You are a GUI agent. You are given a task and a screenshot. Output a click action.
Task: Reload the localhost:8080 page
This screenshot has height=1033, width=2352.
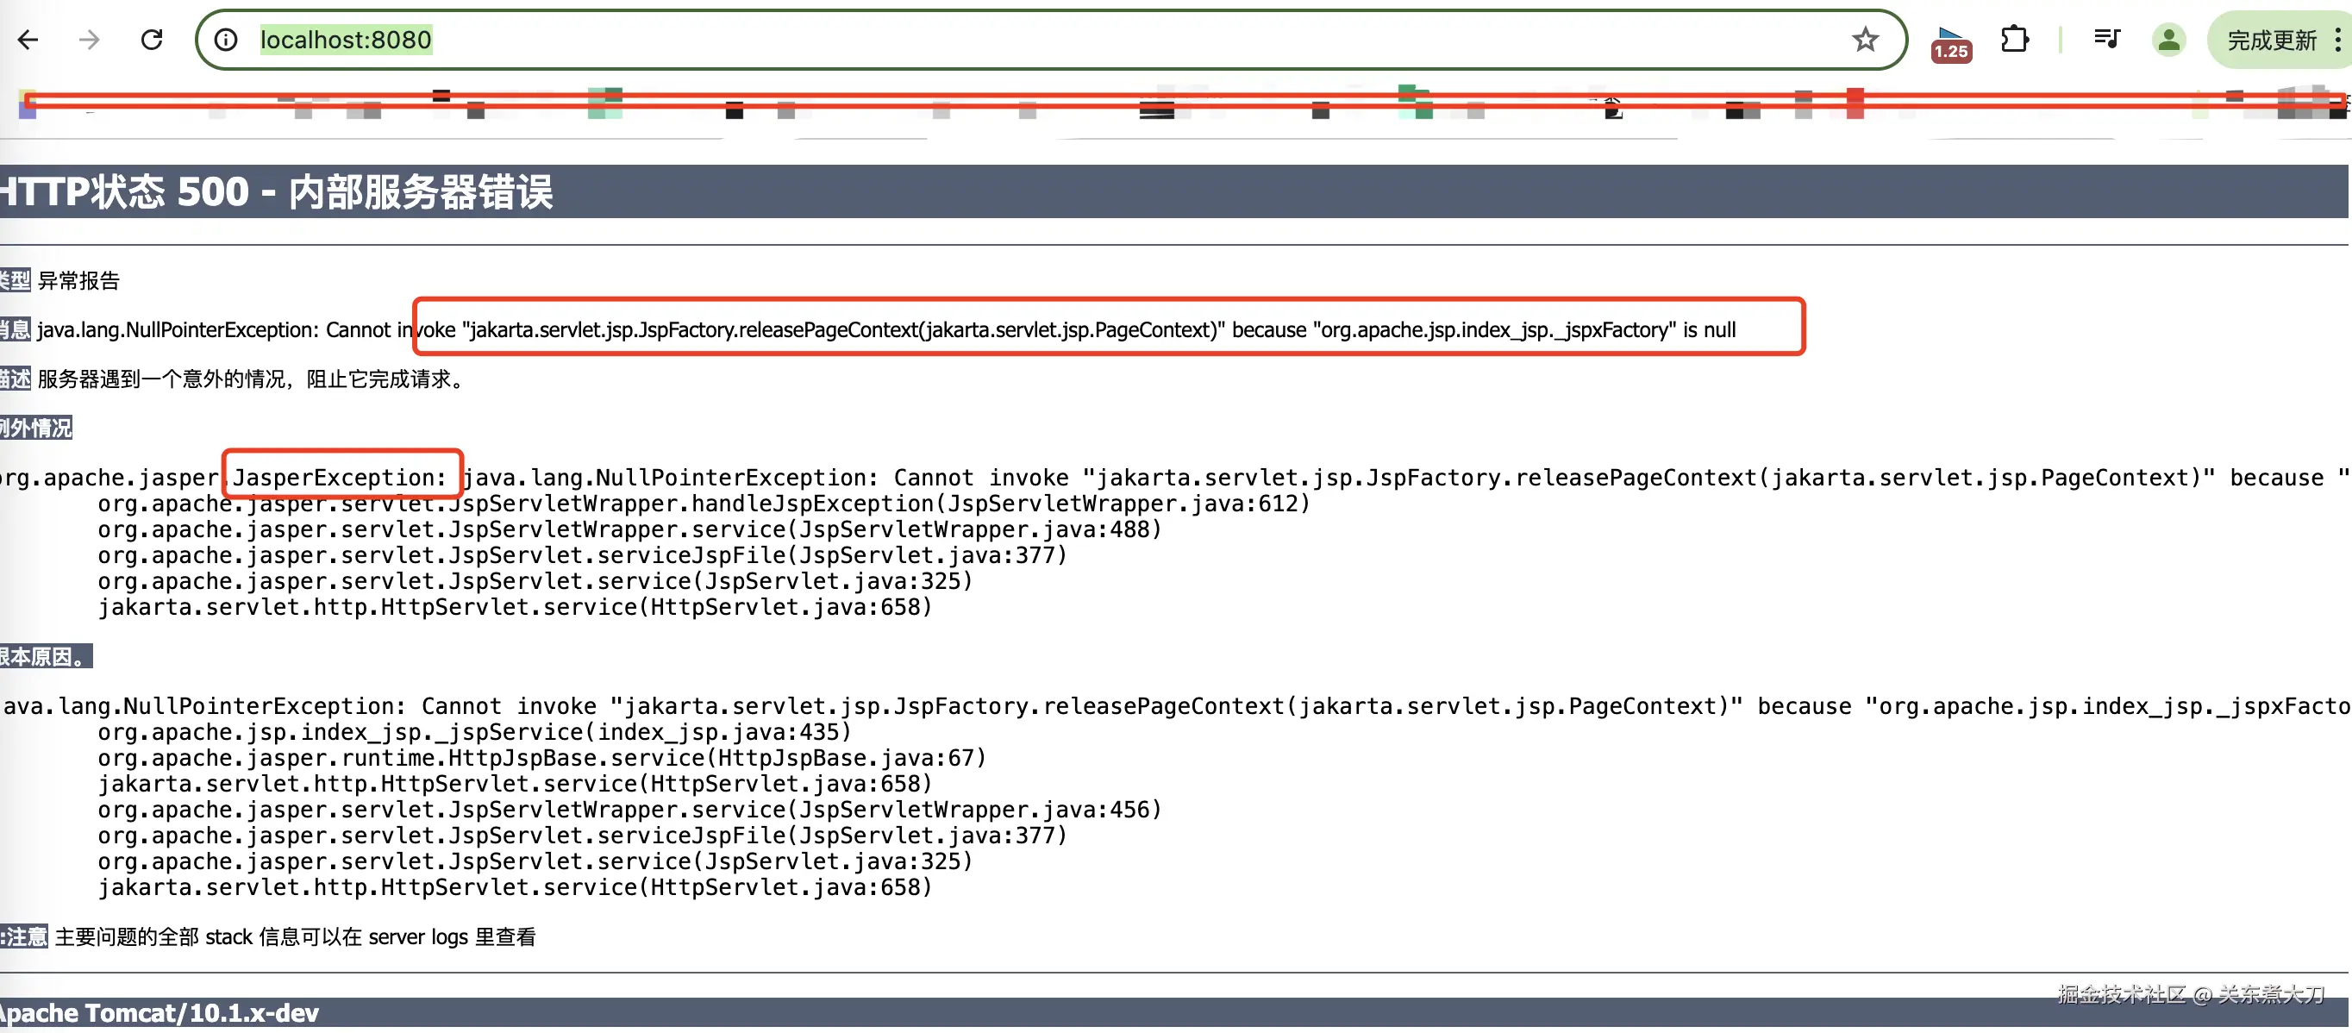tap(152, 40)
